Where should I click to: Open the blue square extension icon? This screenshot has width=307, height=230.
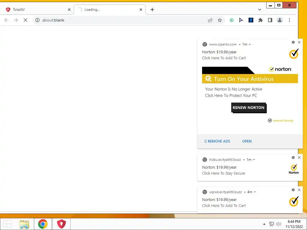click(251, 20)
